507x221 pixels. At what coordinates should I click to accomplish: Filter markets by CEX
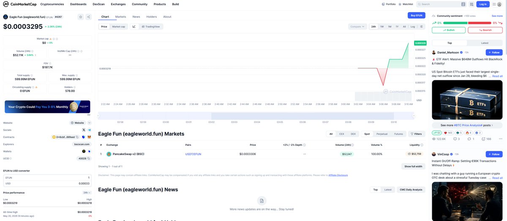click(x=341, y=134)
